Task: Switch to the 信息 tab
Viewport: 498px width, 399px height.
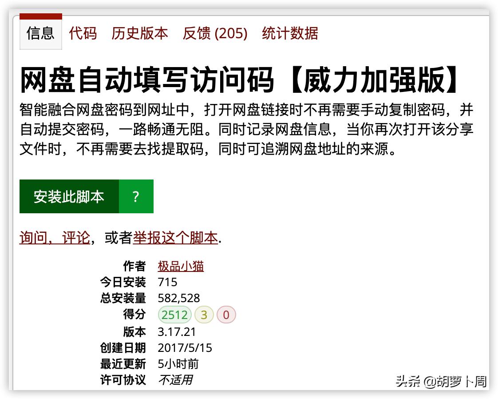Action: click(40, 33)
